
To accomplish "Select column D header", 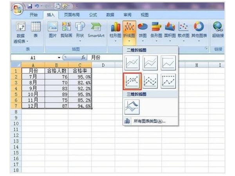I will [103, 65].
